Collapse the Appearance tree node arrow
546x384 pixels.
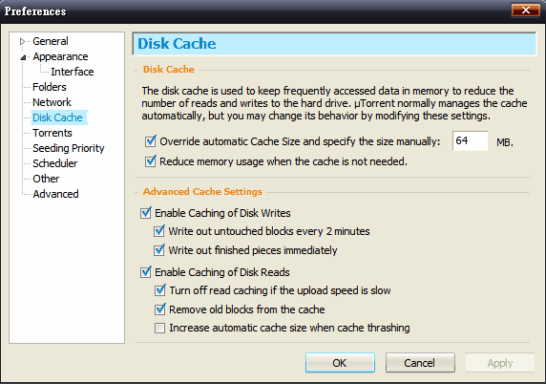point(23,57)
